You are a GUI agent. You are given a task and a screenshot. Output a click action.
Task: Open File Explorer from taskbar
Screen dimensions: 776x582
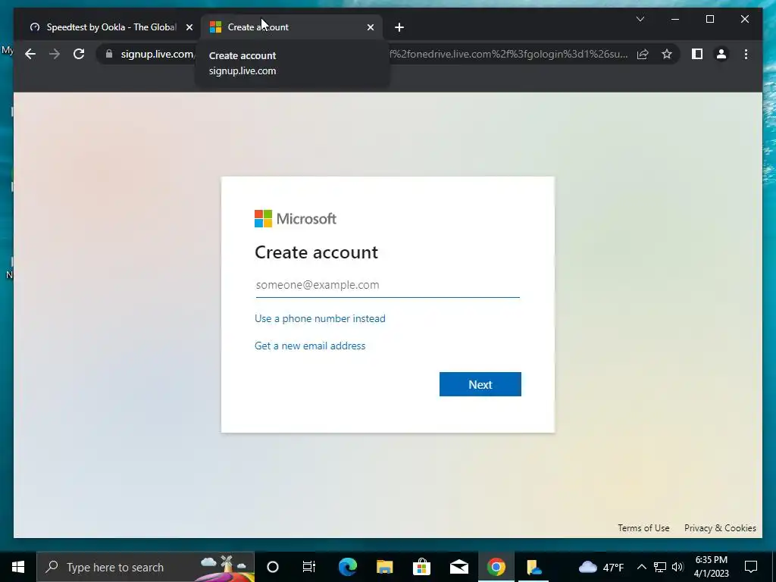click(384, 567)
